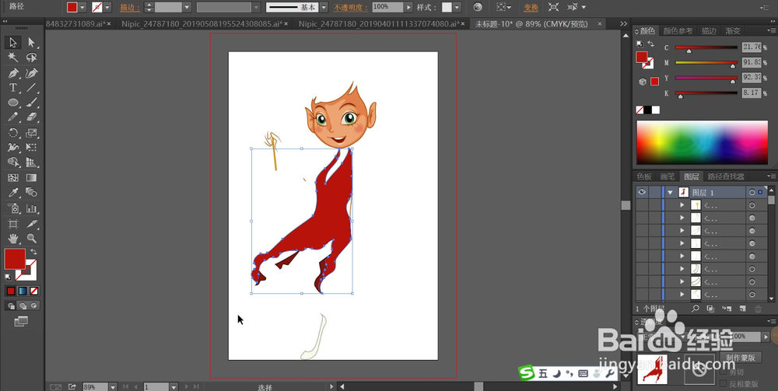
Task: Switch to 84832731089.ai document tab
Action: [x=75, y=23]
